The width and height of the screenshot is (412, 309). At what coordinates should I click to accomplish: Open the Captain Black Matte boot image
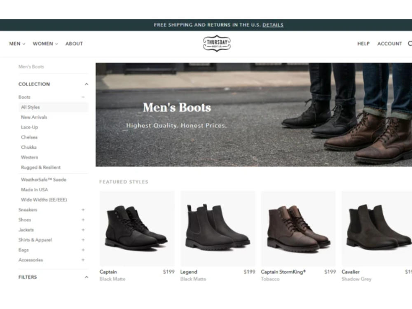point(137,229)
